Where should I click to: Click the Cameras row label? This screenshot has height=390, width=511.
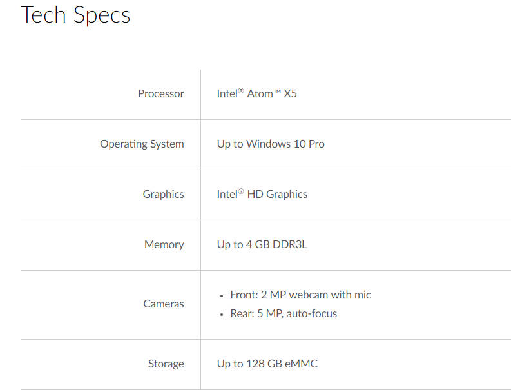click(163, 304)
